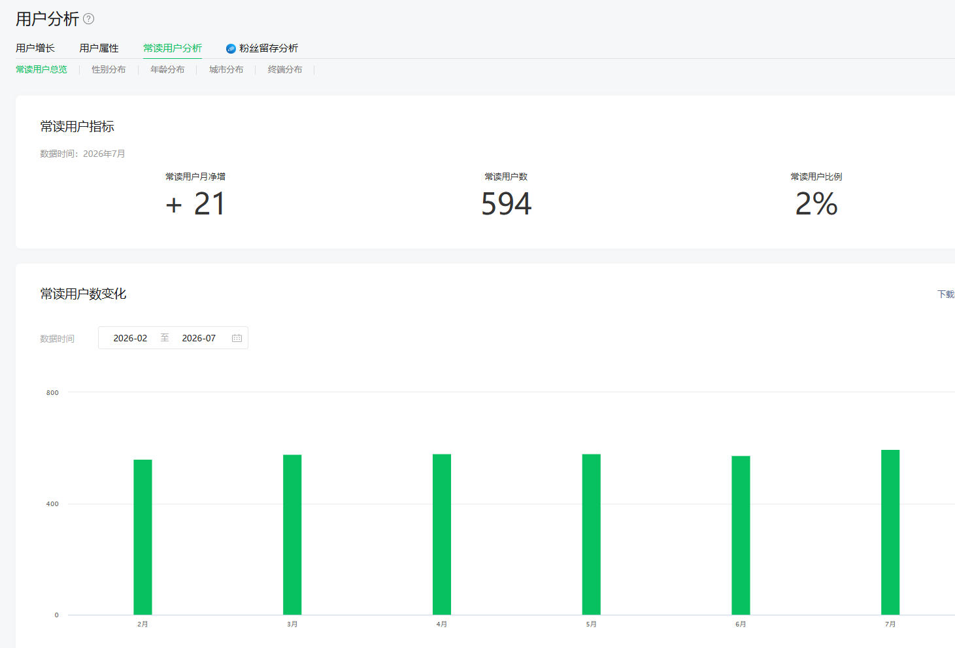
Task: Open the 年龄分布 sub-tab
Action: point(167,69)
